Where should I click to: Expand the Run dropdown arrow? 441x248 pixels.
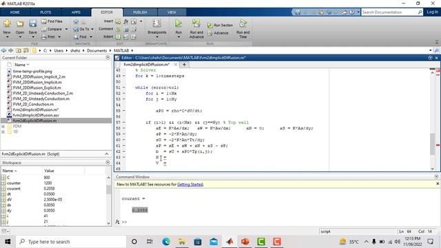point(178,37)
